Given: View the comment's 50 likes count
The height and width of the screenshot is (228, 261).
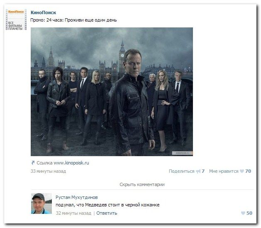Looking at the screenshot, I should click(249, 213).
